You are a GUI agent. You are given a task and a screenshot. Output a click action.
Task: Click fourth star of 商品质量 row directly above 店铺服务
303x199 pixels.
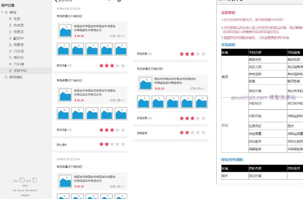(198, 118)
